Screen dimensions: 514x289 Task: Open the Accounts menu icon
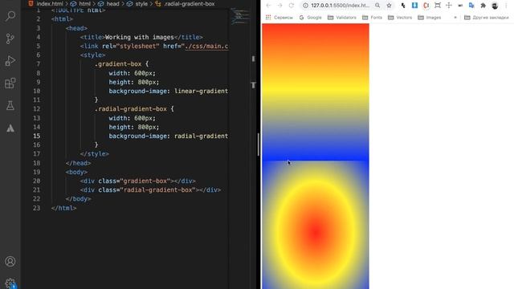pyautogui.click(x=10, y=262)
